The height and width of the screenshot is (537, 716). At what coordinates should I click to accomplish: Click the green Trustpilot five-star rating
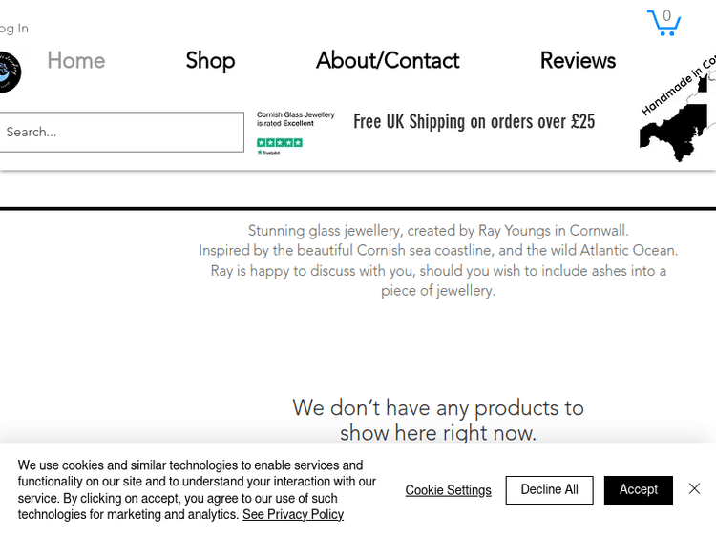click(280, 142)
